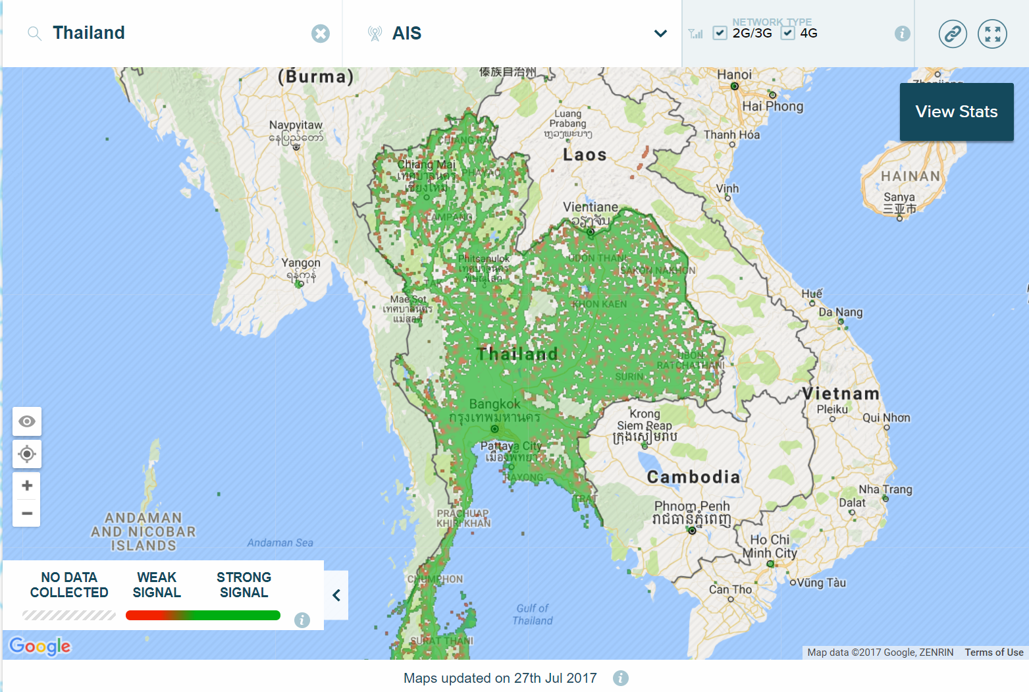Click the Gulf of Thailand label
Viewport: 1029px width, 692px height.
click(533, 614)
